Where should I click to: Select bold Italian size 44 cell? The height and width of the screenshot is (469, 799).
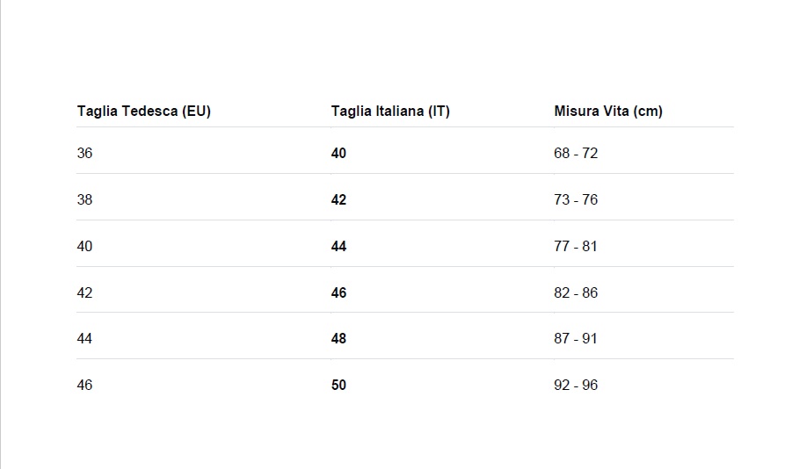coord(338,246)
